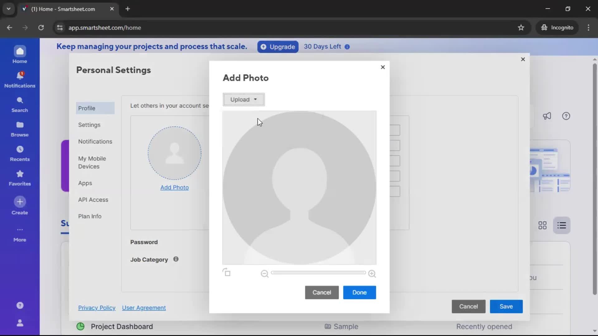This screenshot has width=598, height=336.
Task: Open the help question mark icon
Action: [566, 116]
